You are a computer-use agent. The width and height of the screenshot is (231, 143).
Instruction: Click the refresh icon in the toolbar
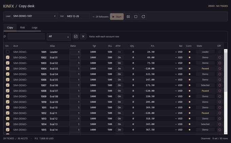click(143, 17)
